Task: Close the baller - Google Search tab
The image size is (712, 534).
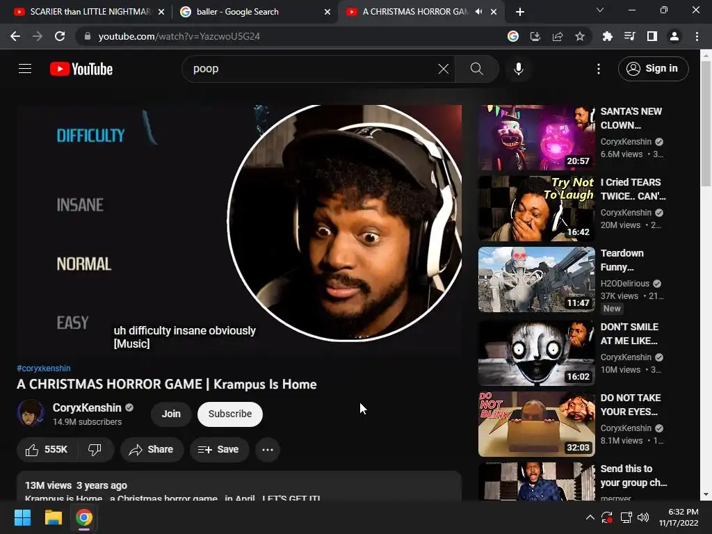Action: point(327,12)
